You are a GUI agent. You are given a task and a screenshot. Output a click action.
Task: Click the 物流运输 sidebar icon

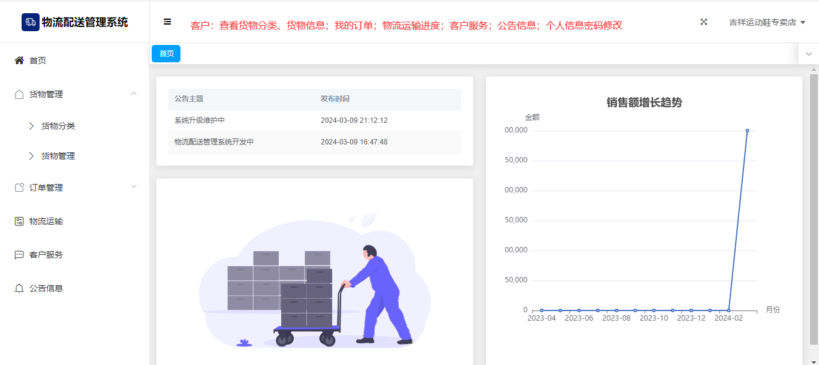[19, 221]
